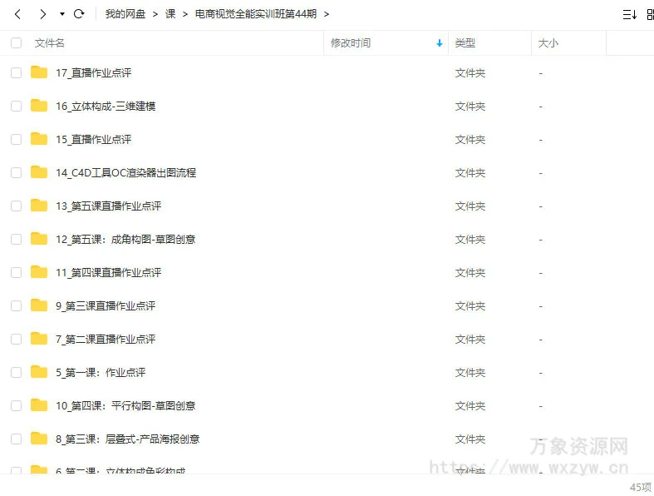Switch view using the grid view icon
654x496 pixels.
(650, 14)
